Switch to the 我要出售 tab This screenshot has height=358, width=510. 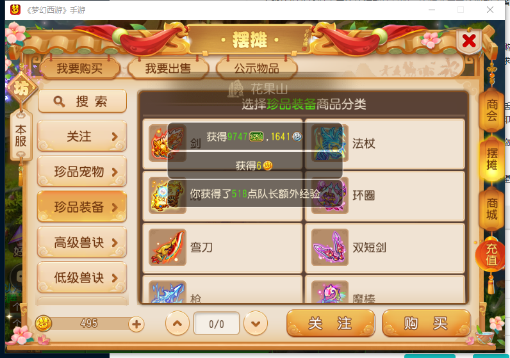pyautogui.click(x=168, y=69)
